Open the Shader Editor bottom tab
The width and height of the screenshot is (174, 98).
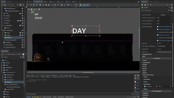(69, 97)
